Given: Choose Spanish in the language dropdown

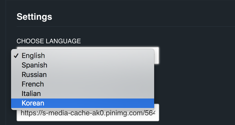Looking at the screenshot, I should coord(34,65).
